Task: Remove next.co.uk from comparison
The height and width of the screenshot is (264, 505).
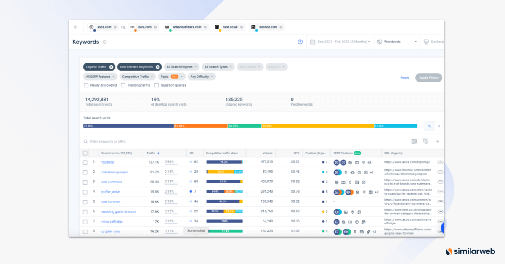Action: [x=242, y=27]
